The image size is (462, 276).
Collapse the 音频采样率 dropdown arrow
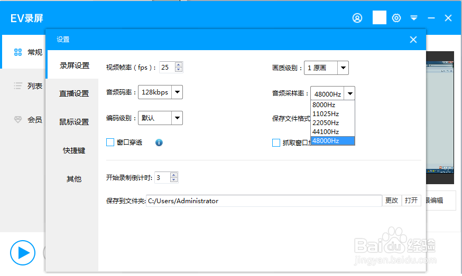click(x=350, y=93)
